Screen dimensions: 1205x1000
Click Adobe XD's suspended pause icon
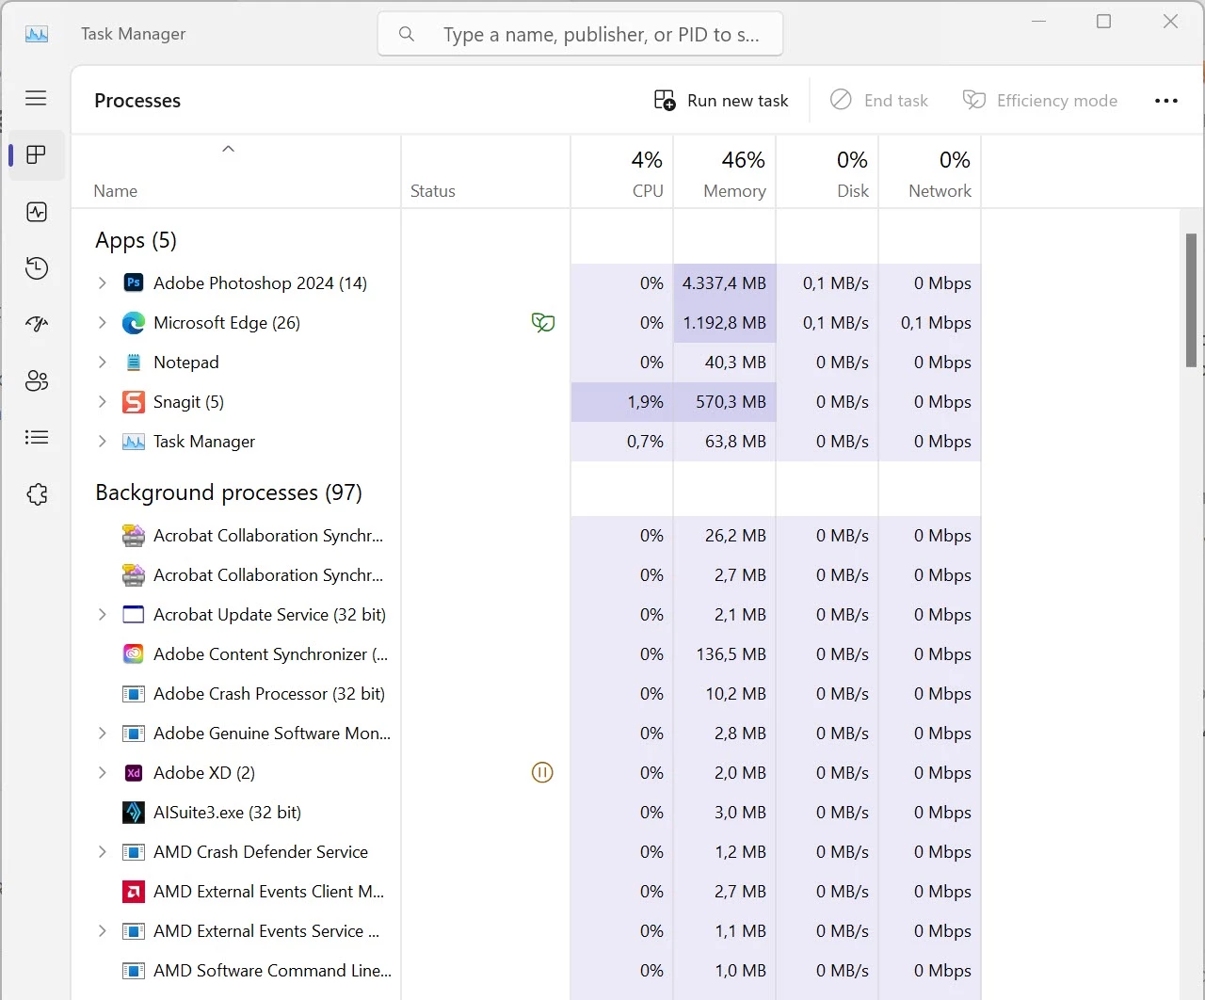tap(542, 772)
